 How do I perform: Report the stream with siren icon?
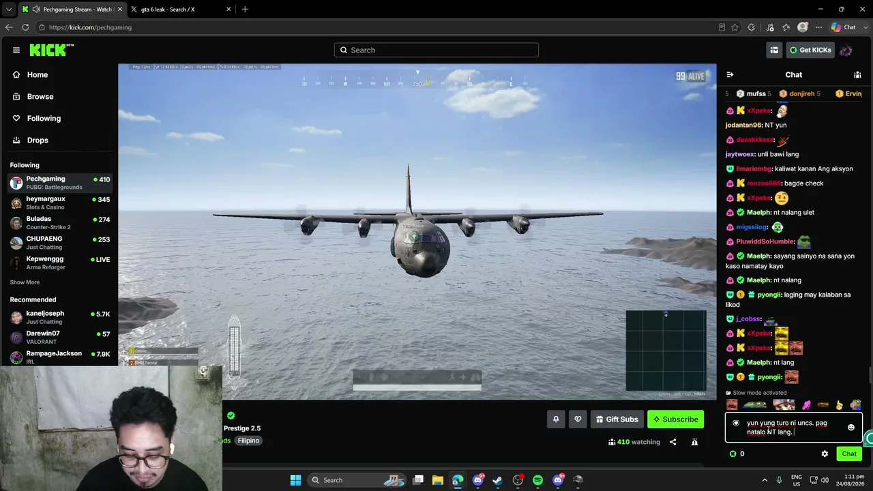coord(694,442)
